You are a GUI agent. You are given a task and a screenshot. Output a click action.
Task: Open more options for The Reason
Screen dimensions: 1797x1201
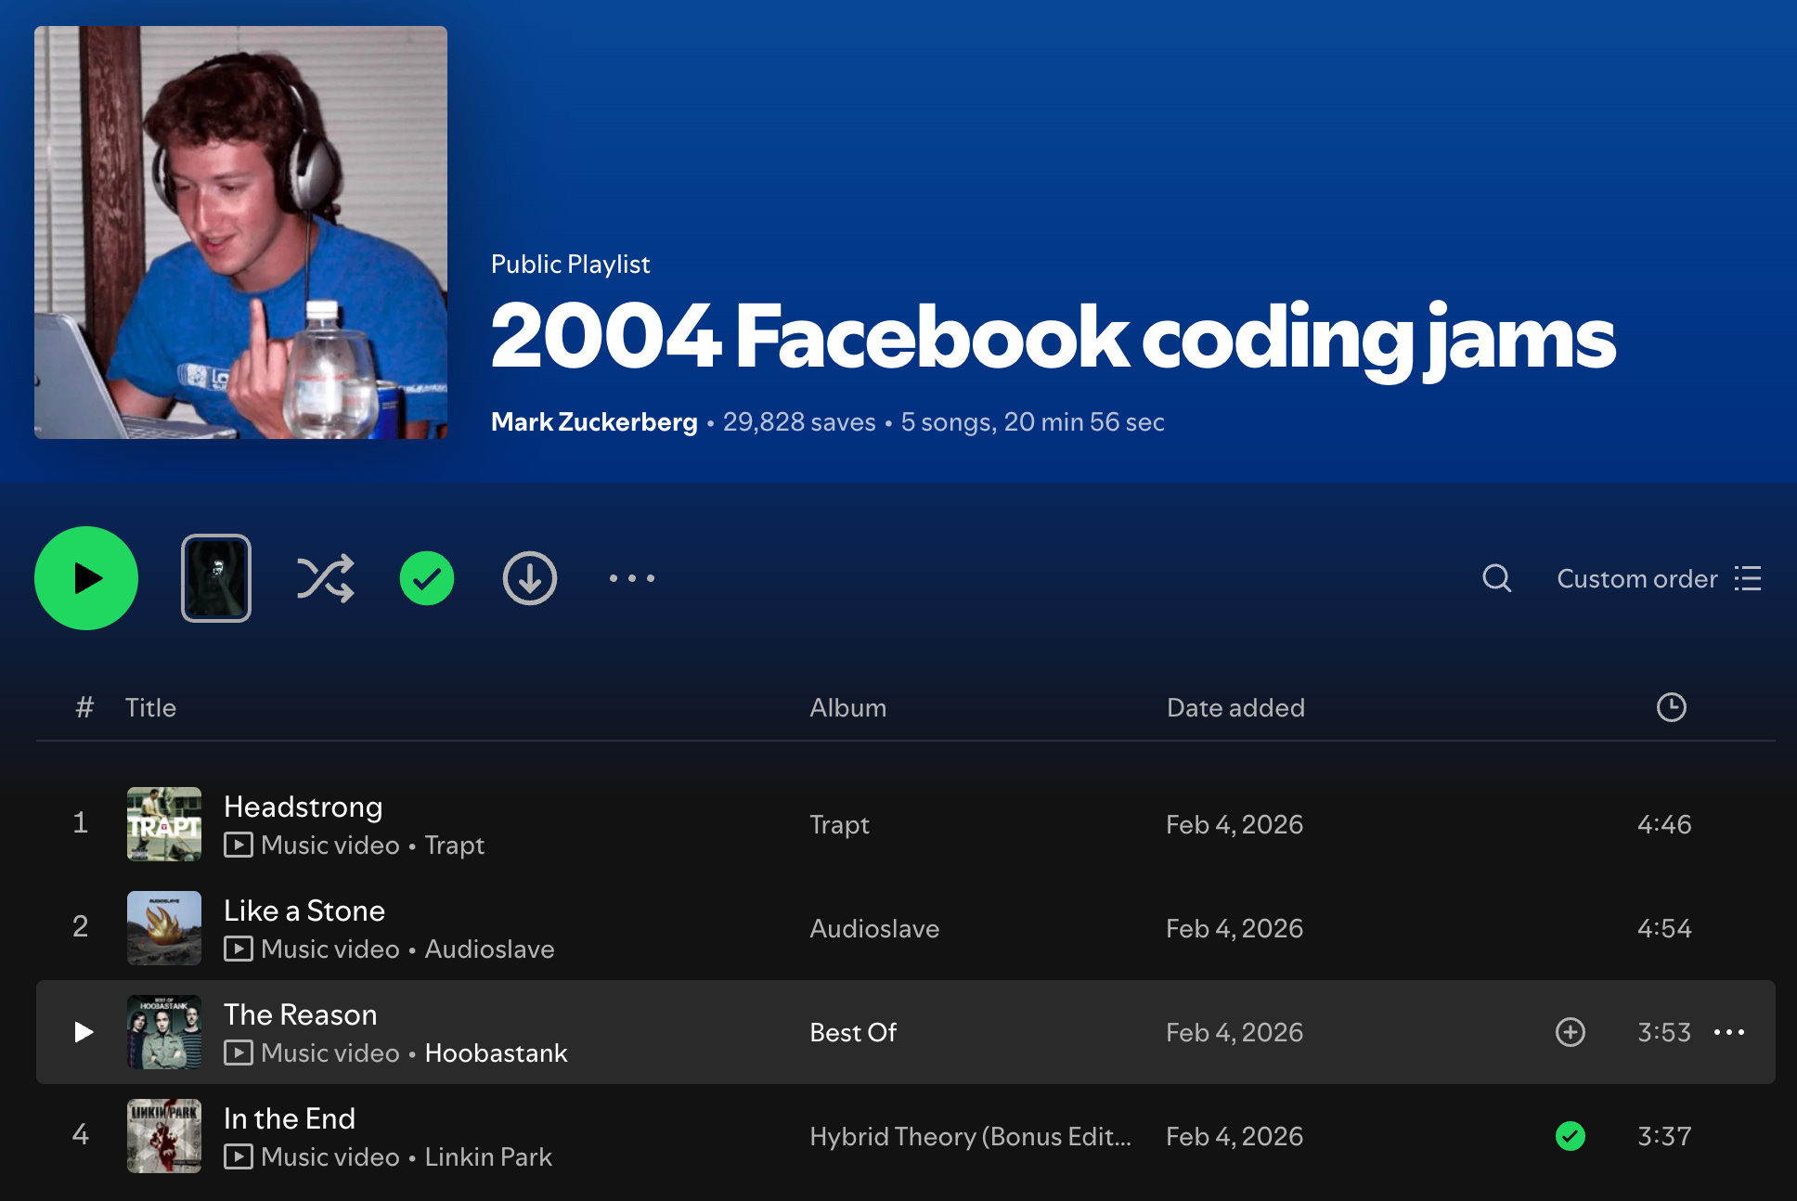[x=1729, y=1032]
